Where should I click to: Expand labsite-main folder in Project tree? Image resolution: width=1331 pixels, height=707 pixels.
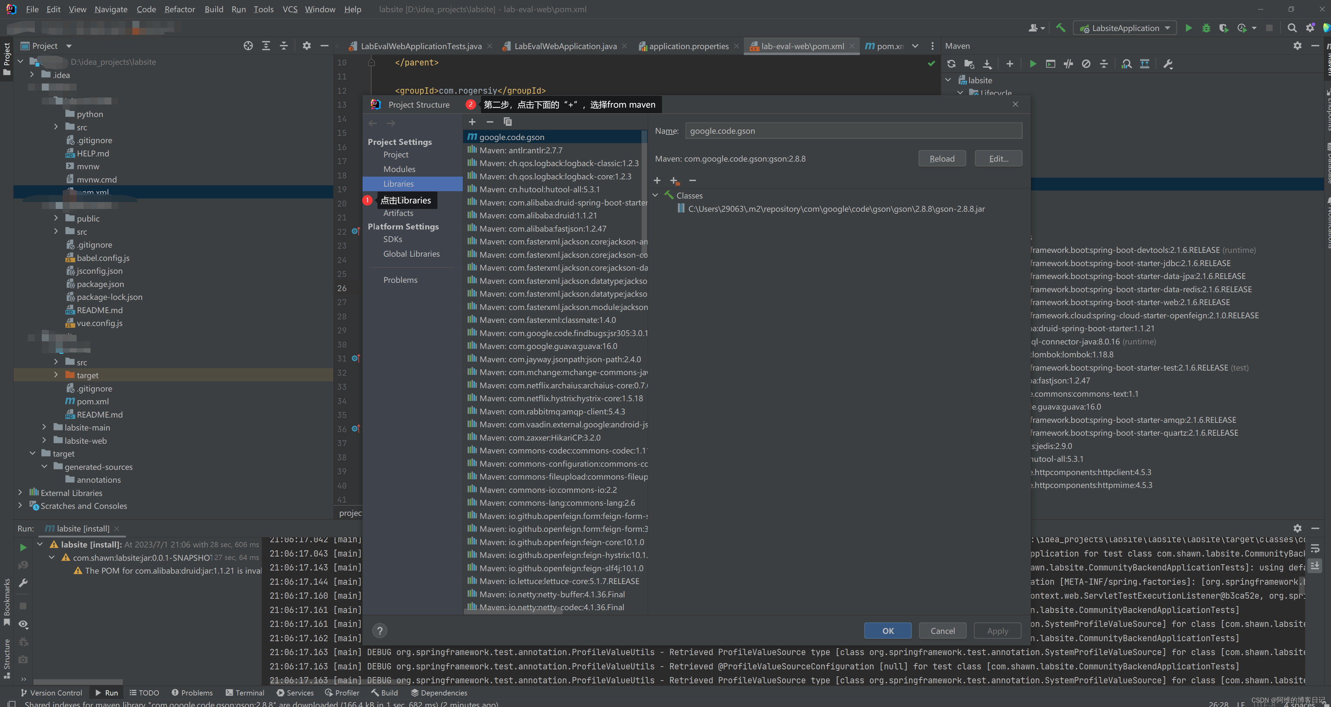click(45, 427)
